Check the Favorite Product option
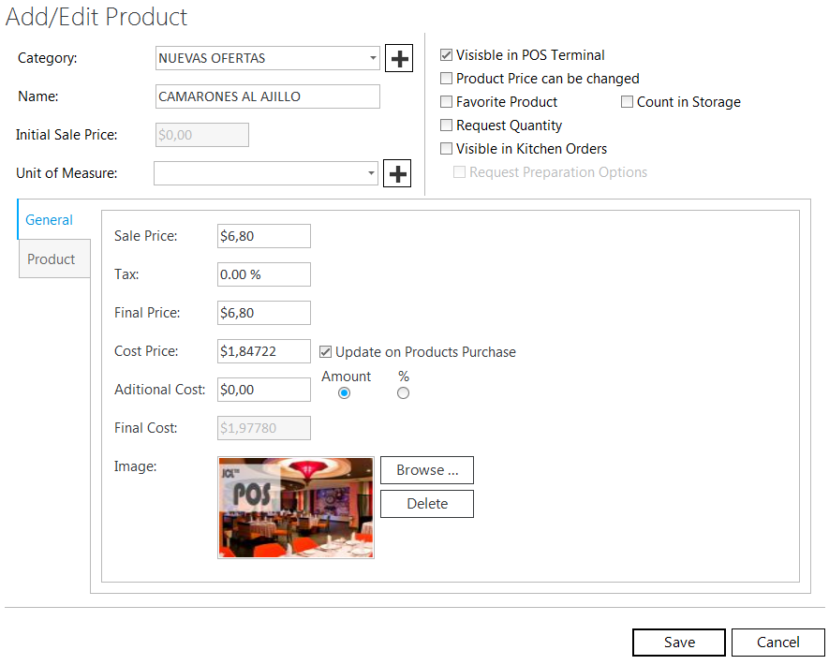829x665 pixels. (x=447, y=102)
